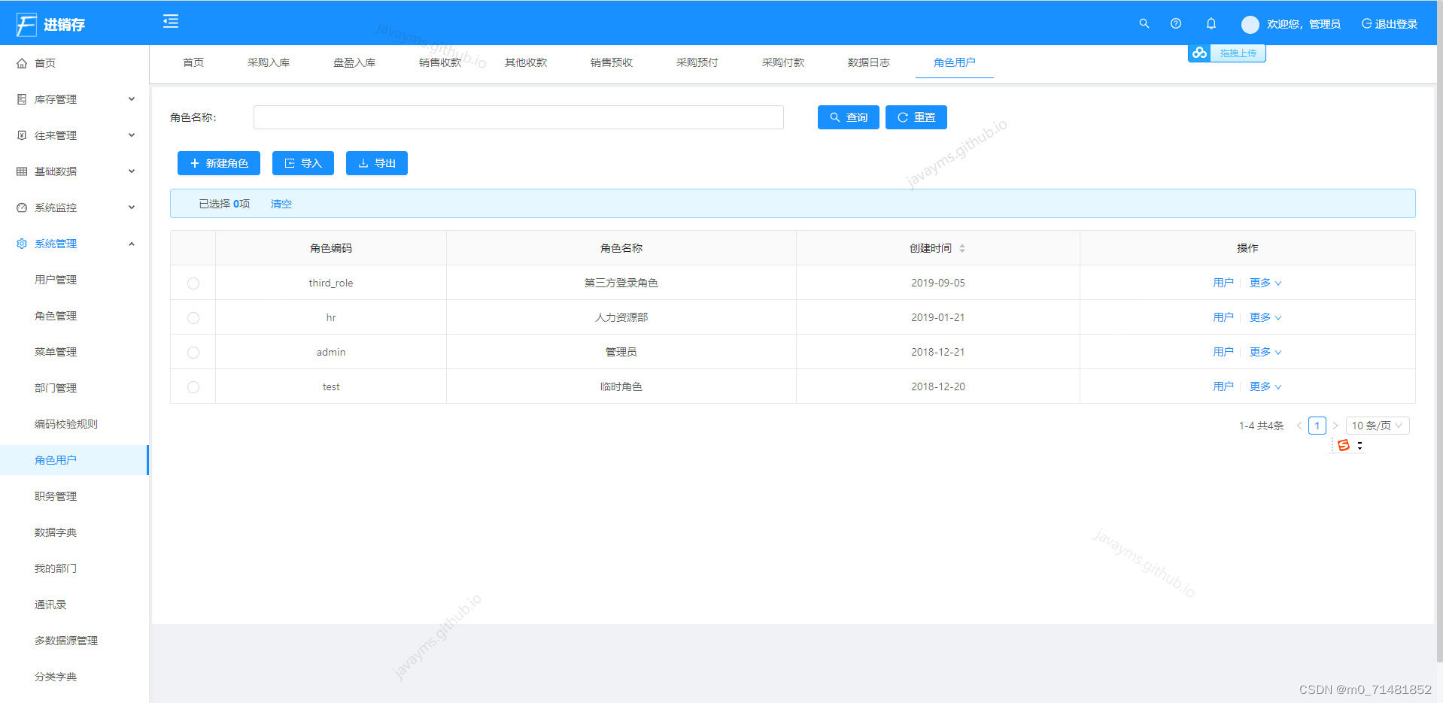1443x703 pixels.
Task: Click the red Sogou input method icon
Action: pyautogui.click(x=1344, y=445)
